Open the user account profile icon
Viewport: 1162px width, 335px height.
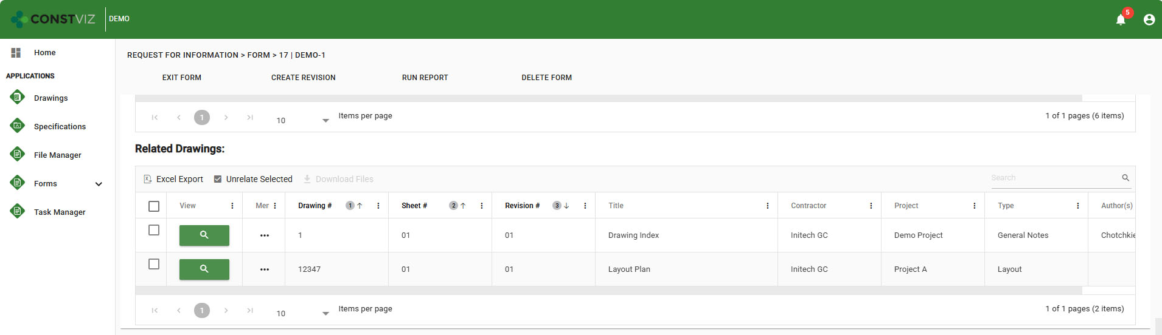(1149, 19)
